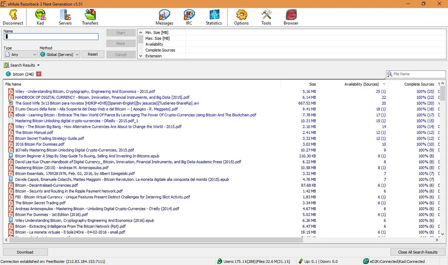This screenshot has height=265, width=448.
Task: Click the connection established status text
Action: click(53, 261)
